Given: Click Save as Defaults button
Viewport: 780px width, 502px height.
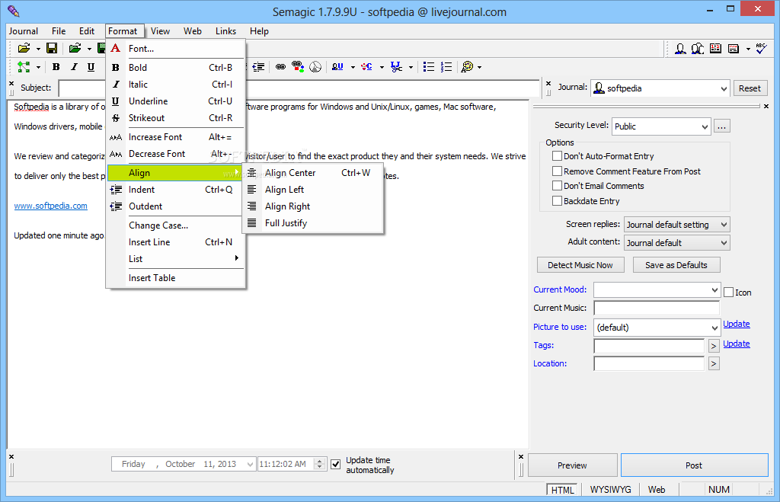Looking at the screenshot, I should [x=676, y=265].
